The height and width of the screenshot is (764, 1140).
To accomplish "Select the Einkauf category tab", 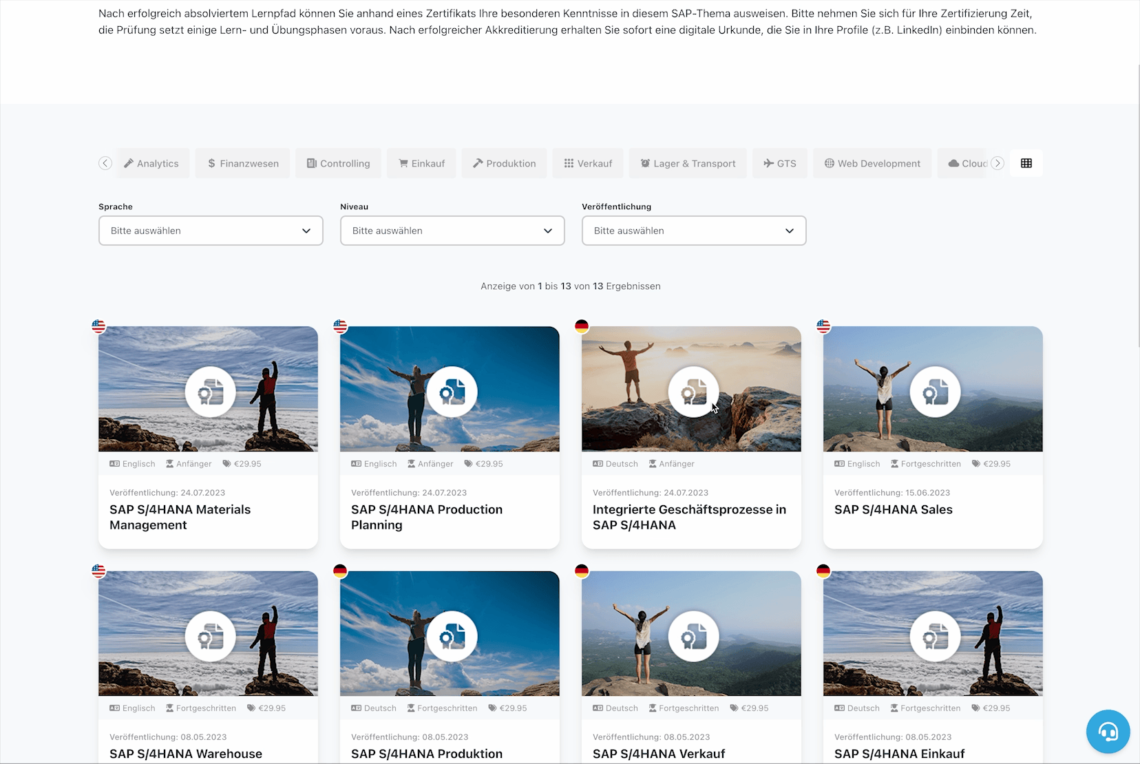I will click(421, 163).
